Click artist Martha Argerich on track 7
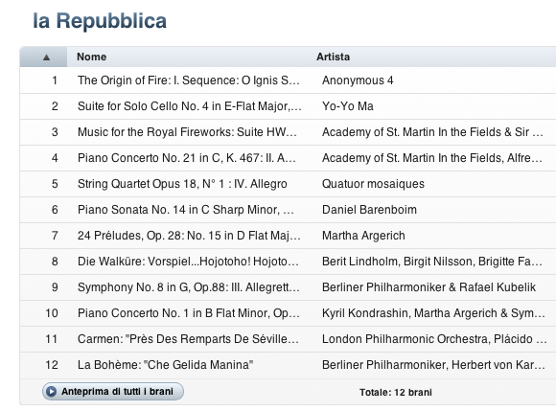The image size is (556, 411). (363, 236)
